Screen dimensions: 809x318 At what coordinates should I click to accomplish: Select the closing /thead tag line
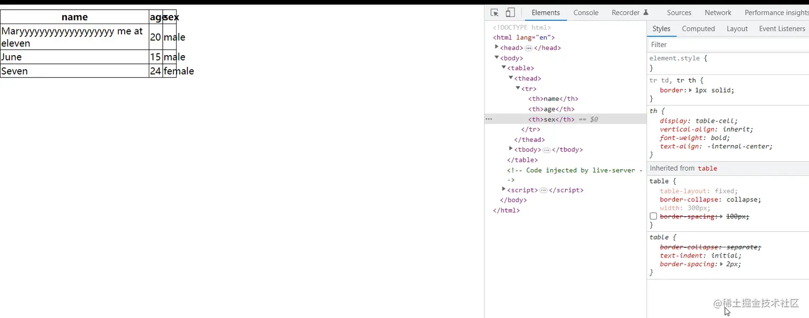tap(529, 140)
